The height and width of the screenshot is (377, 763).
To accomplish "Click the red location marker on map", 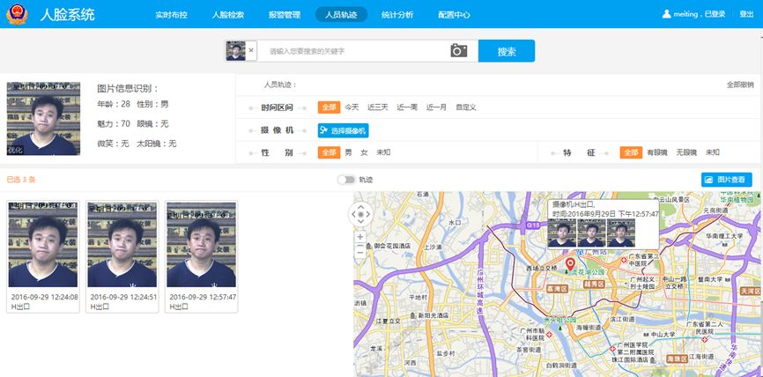I will click(x=570, y=262).
